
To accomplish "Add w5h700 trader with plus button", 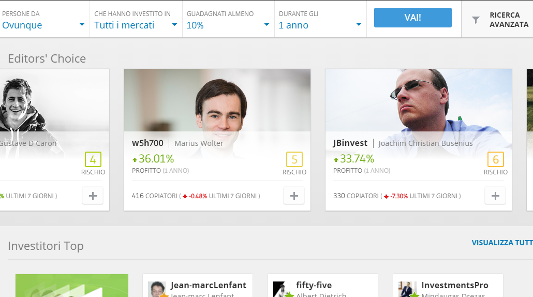I will (x=294, y=196).
